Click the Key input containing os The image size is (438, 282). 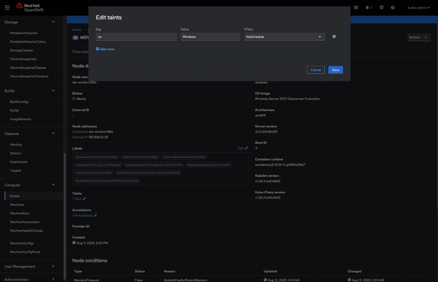(136, 37)
